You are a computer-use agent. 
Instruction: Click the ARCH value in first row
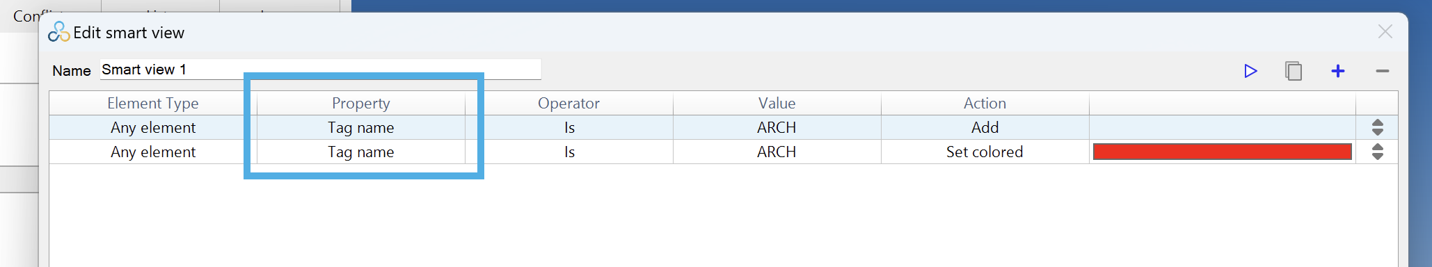click(x=777, y=127)
